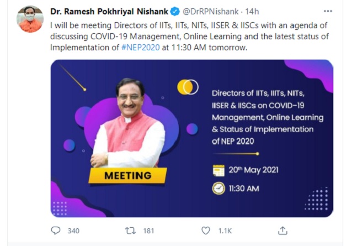Viewport: 352px width, 246px height.
Task: Click the retweet arrows icon
Action: pyautogui.click(x=131, y=231)
